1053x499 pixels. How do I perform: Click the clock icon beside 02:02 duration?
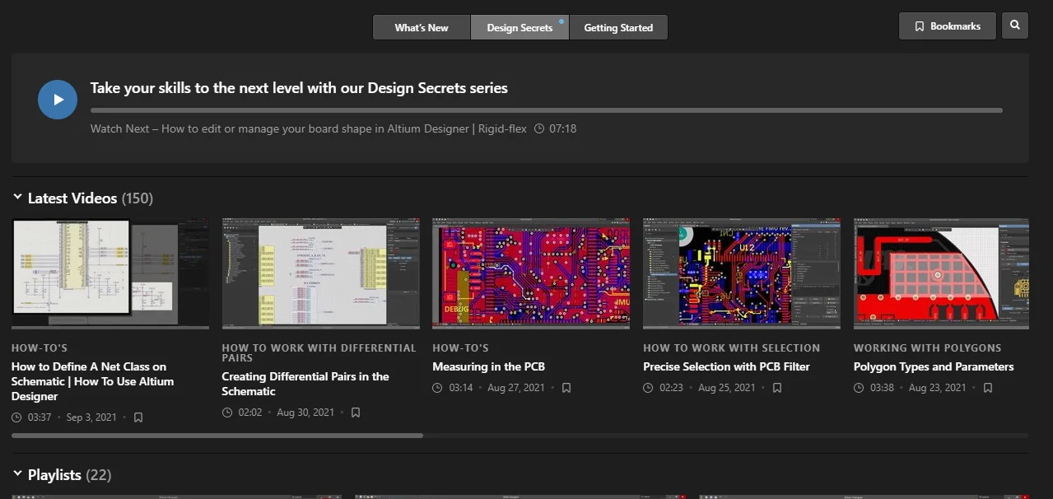pos(227,413)
